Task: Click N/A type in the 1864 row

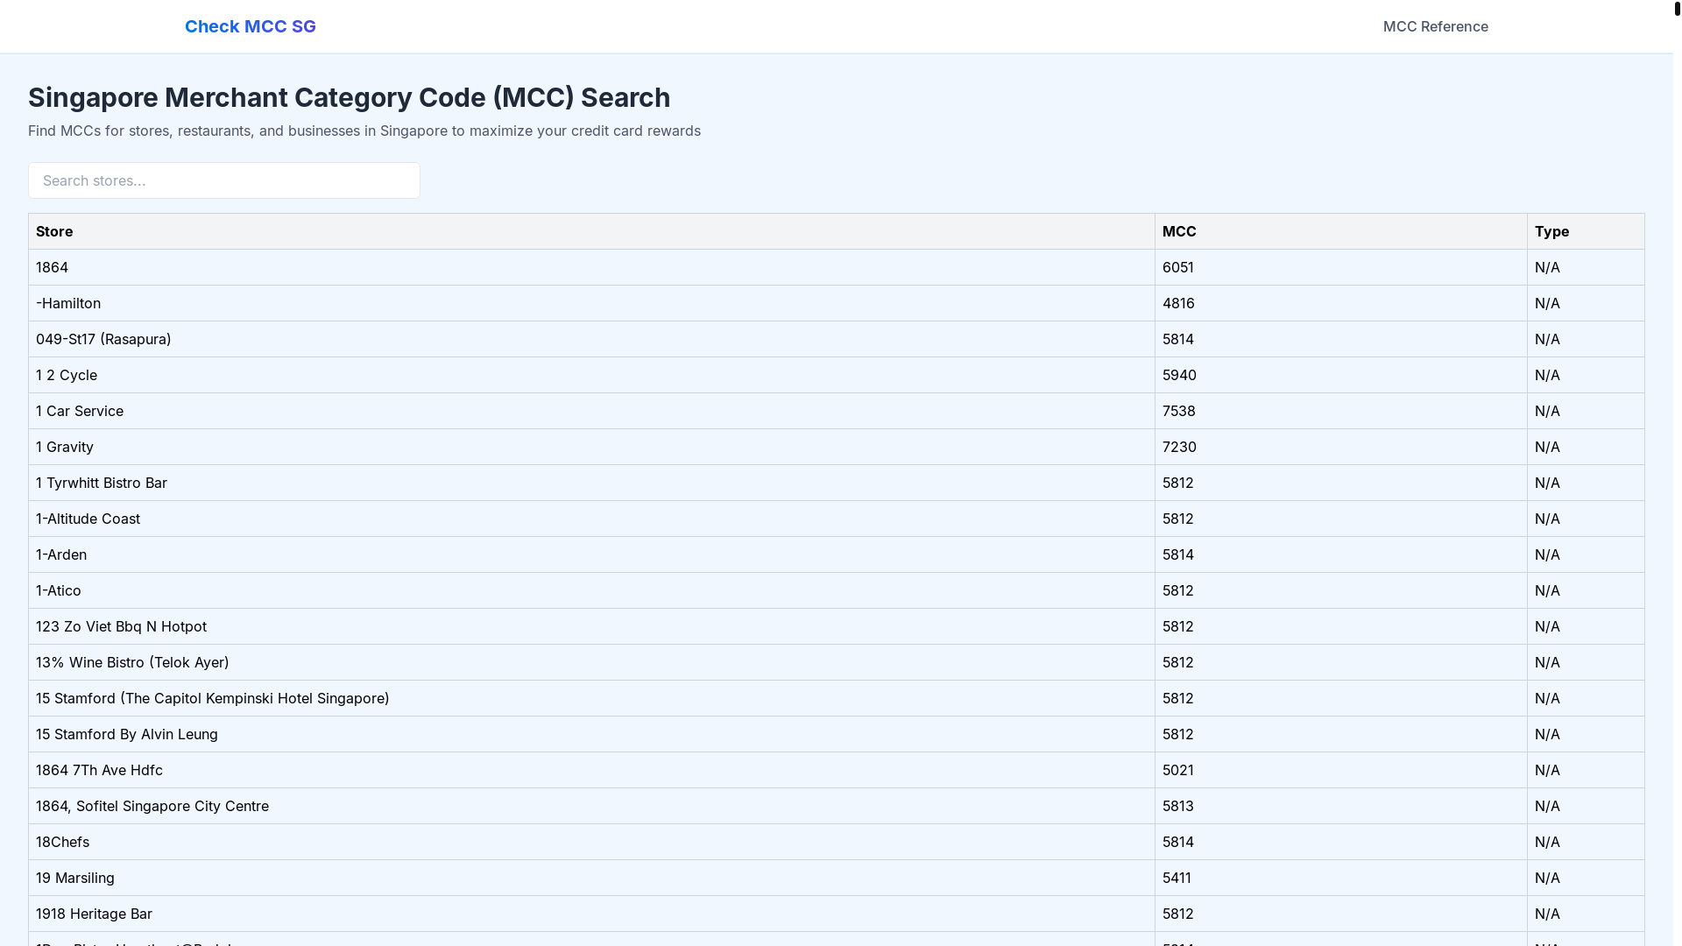Action: (x=1586, y=267)
